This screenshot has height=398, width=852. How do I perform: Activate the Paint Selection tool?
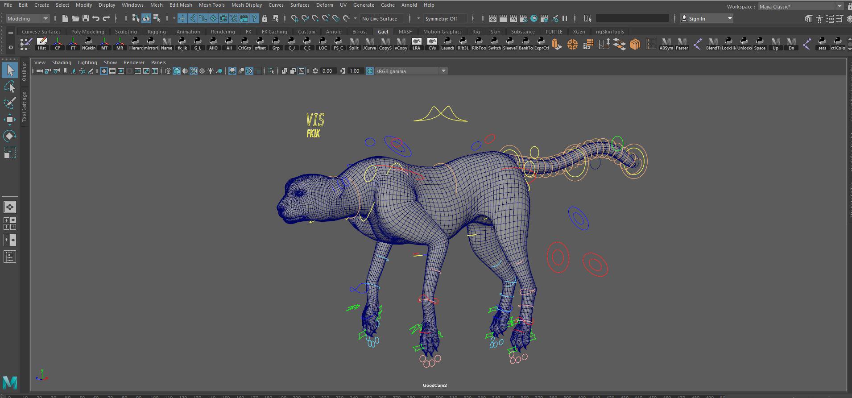tap(9, 103)
